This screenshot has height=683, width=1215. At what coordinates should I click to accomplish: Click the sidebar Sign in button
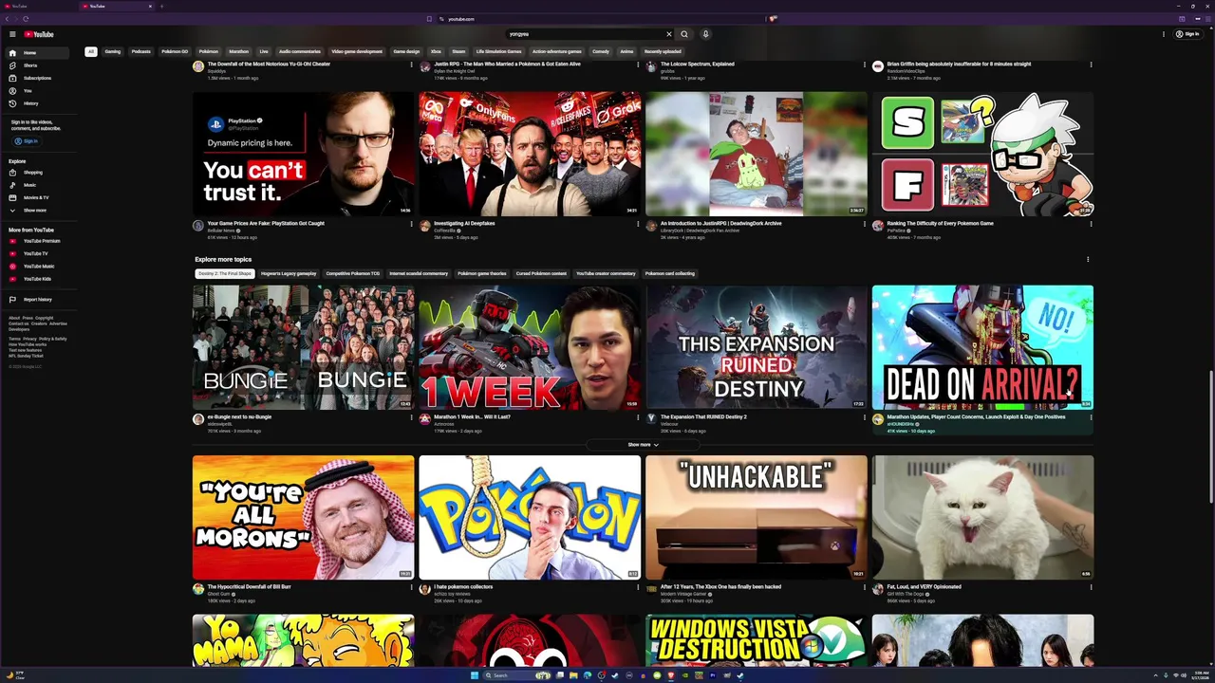click(x=26, y=141)
